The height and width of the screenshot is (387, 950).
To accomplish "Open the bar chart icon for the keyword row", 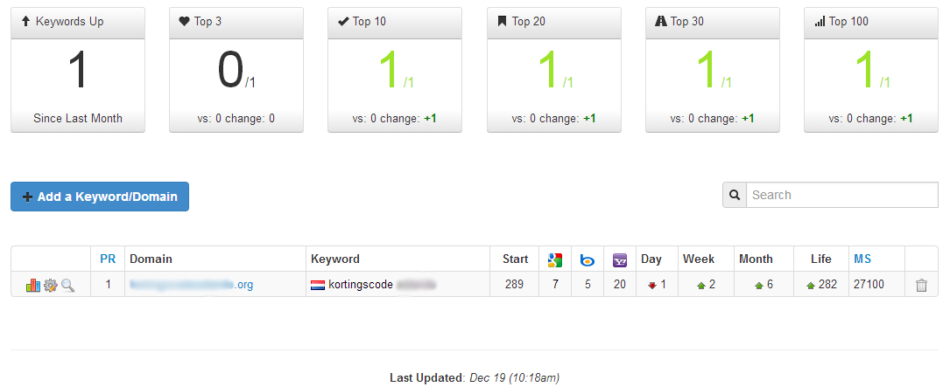I will [32, 285].
